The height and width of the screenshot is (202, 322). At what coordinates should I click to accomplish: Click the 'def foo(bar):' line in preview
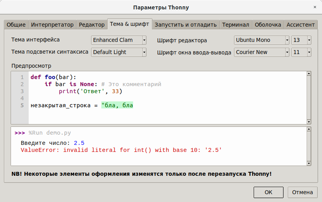(53, 77)
